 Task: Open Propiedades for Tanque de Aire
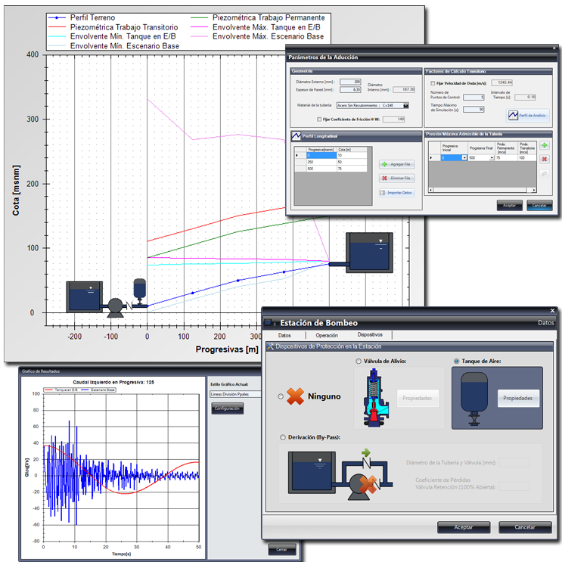(x=518, y=398)
